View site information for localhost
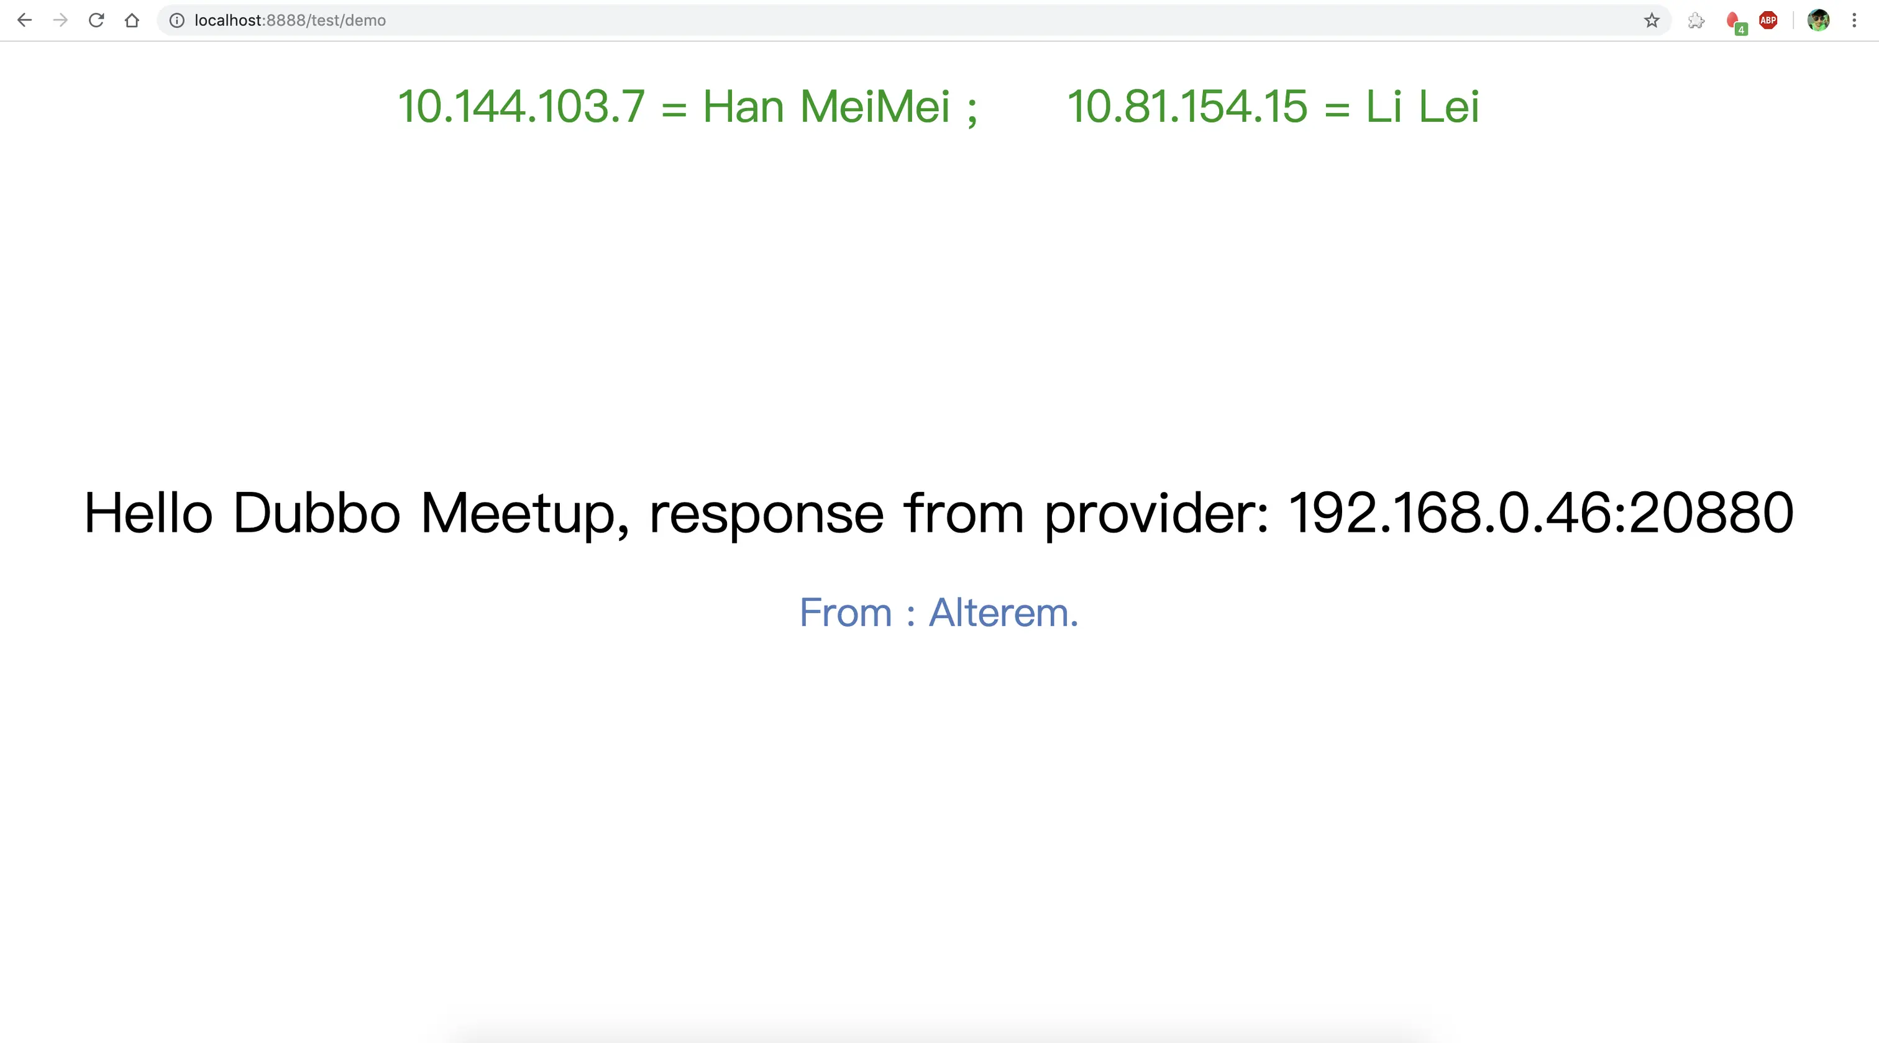1879x1043 pixels. click(x=176, y=20)
